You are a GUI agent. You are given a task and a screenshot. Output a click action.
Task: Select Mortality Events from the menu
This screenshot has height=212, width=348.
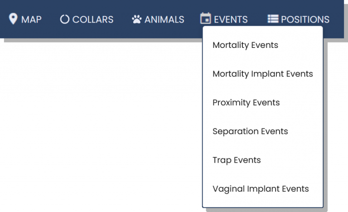point(245,45)
